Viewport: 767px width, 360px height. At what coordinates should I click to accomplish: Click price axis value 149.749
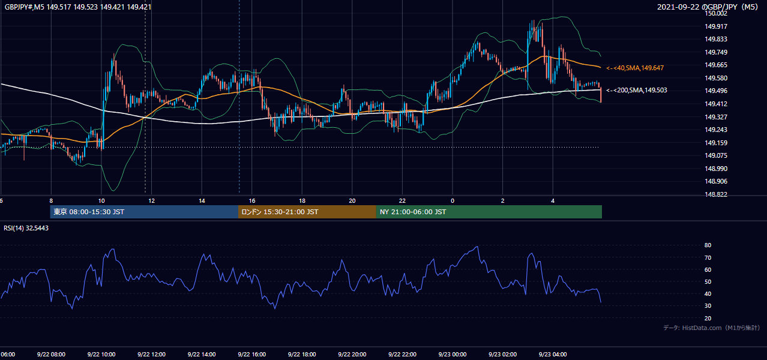pos(717,52)
